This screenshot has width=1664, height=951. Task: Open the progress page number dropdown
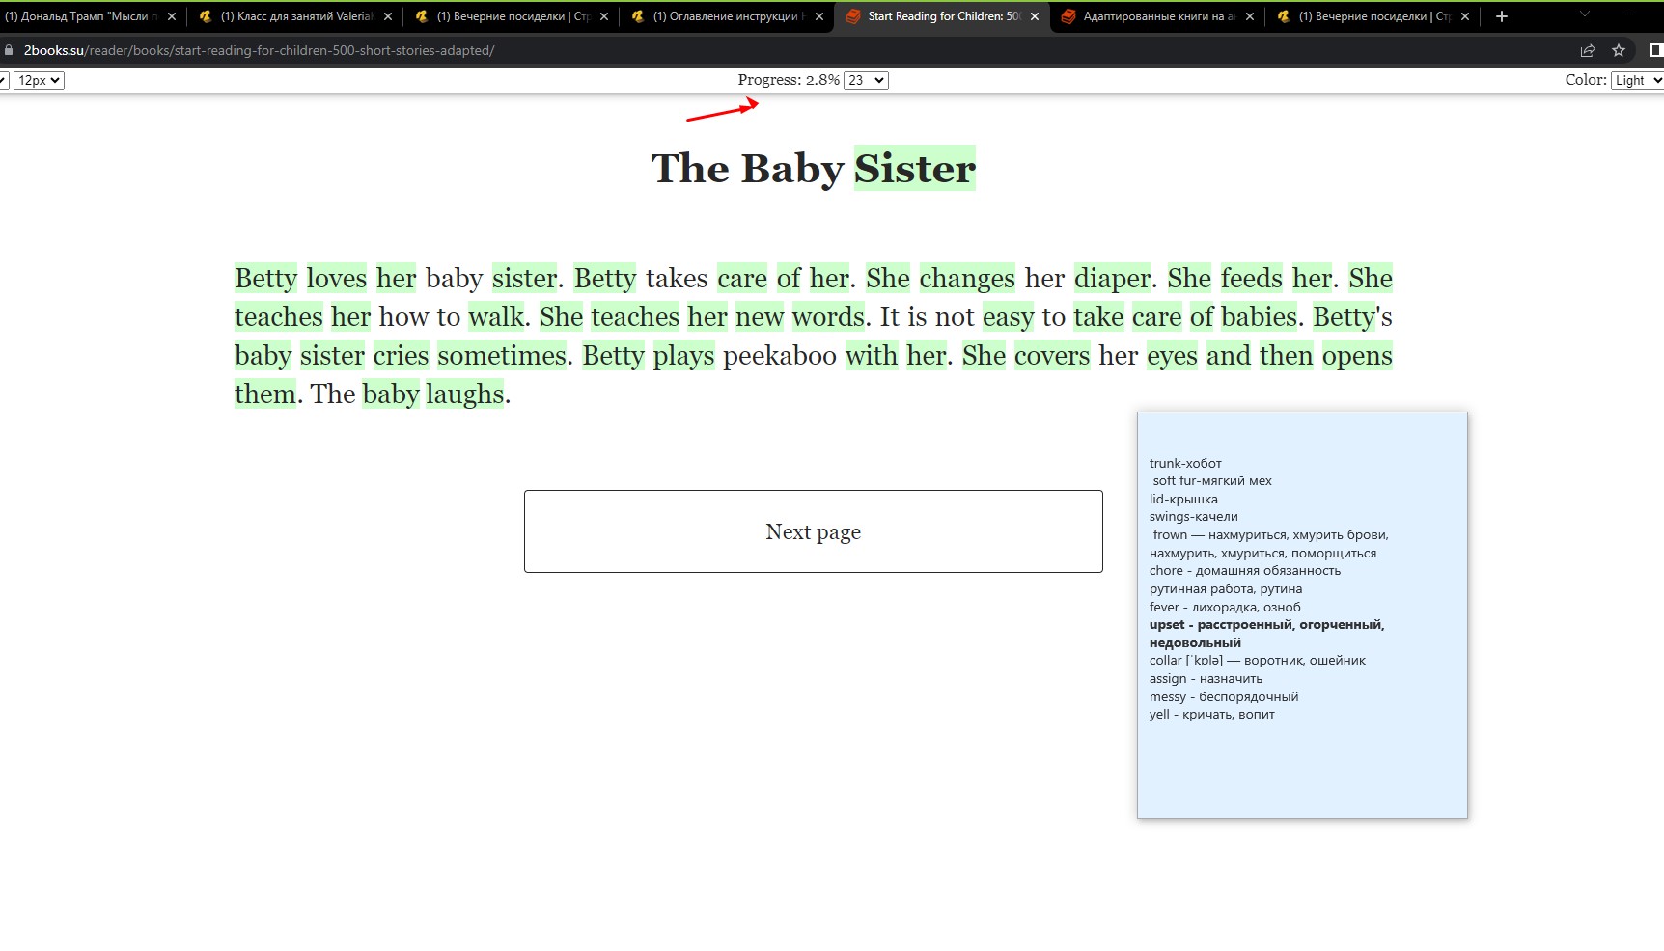[866, 80]
